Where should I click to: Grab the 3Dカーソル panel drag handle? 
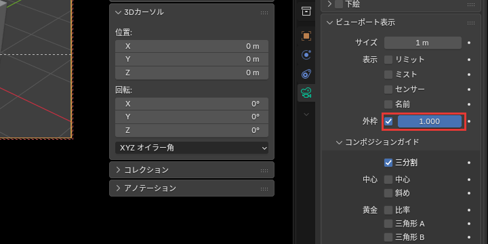click(264, 13)
